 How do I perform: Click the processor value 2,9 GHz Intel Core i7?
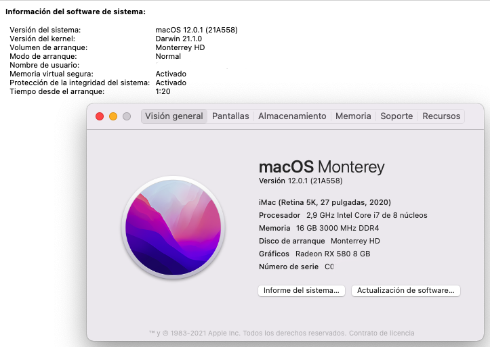point(367,215)
